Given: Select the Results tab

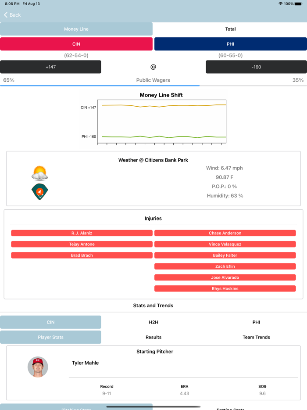Looking at the screenshot, I should [153, 337].
